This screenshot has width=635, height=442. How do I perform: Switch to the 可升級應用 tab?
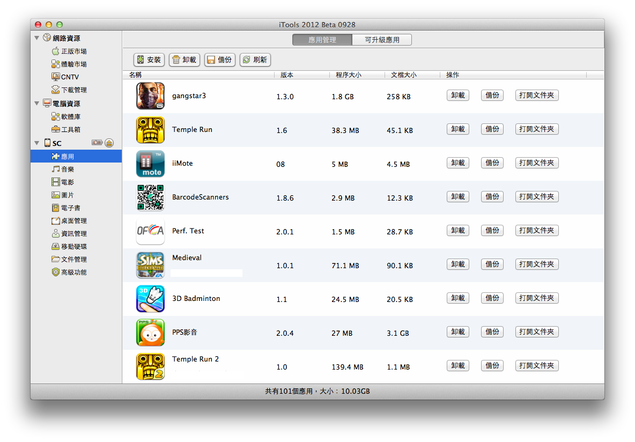382,40
